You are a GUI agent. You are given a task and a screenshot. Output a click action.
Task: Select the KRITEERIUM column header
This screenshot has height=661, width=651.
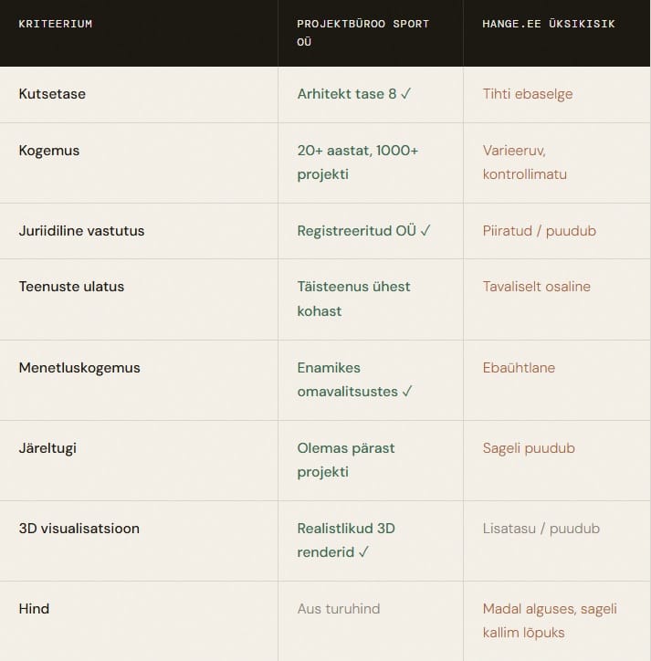click(x=55, y=24)
